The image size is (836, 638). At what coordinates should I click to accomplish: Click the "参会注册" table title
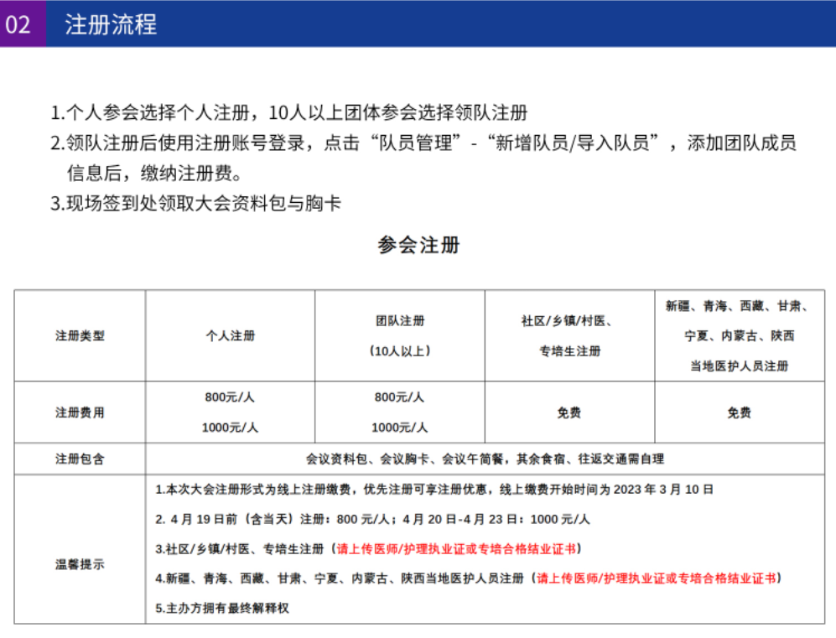click(x=418, y=246)
